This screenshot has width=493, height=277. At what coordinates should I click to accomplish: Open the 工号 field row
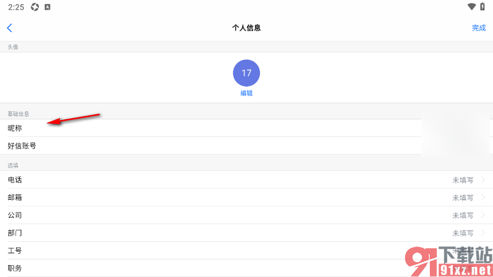246,250
